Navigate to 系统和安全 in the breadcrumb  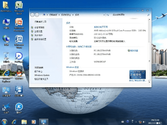pyautogui.click(x=66, y=15)
